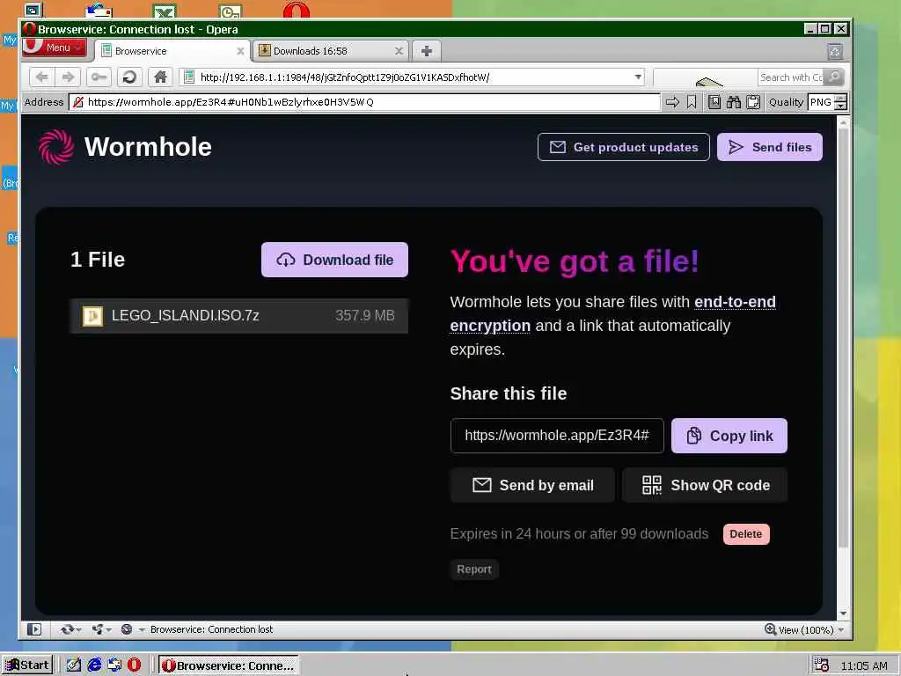Toggle the Opera panel sidebar icon
901x676 pixels.
pyautogui.click(x=34, y=629)
